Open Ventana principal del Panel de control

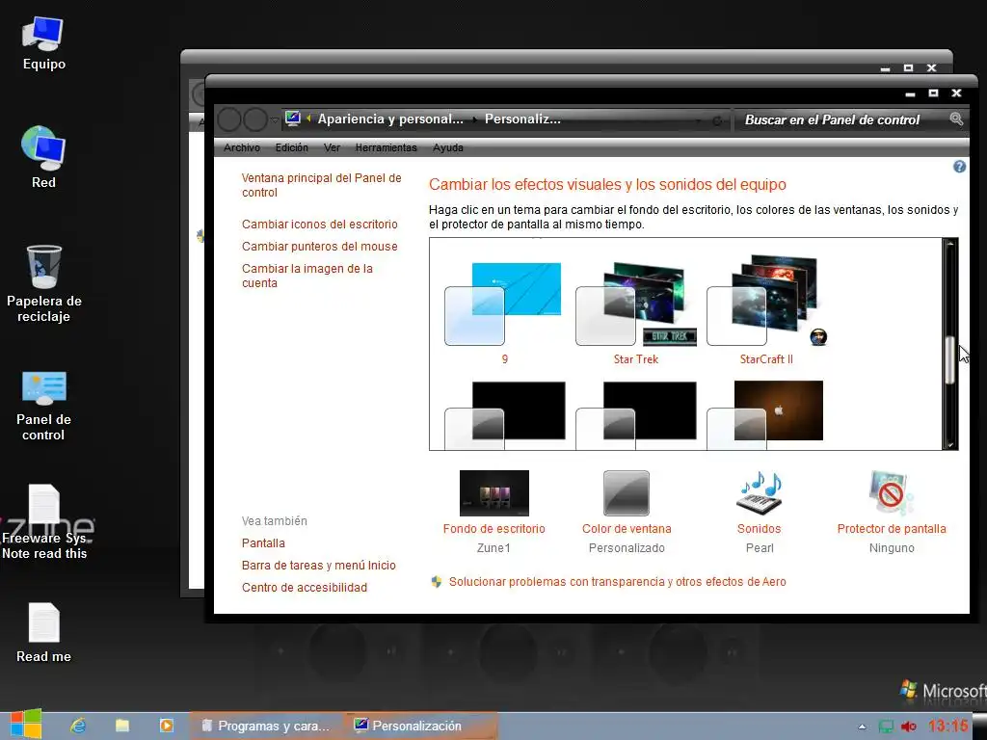tap(321, 185)
